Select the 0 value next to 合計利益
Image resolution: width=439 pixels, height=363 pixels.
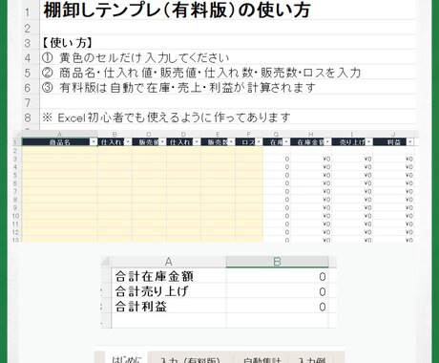pos(277,307)
